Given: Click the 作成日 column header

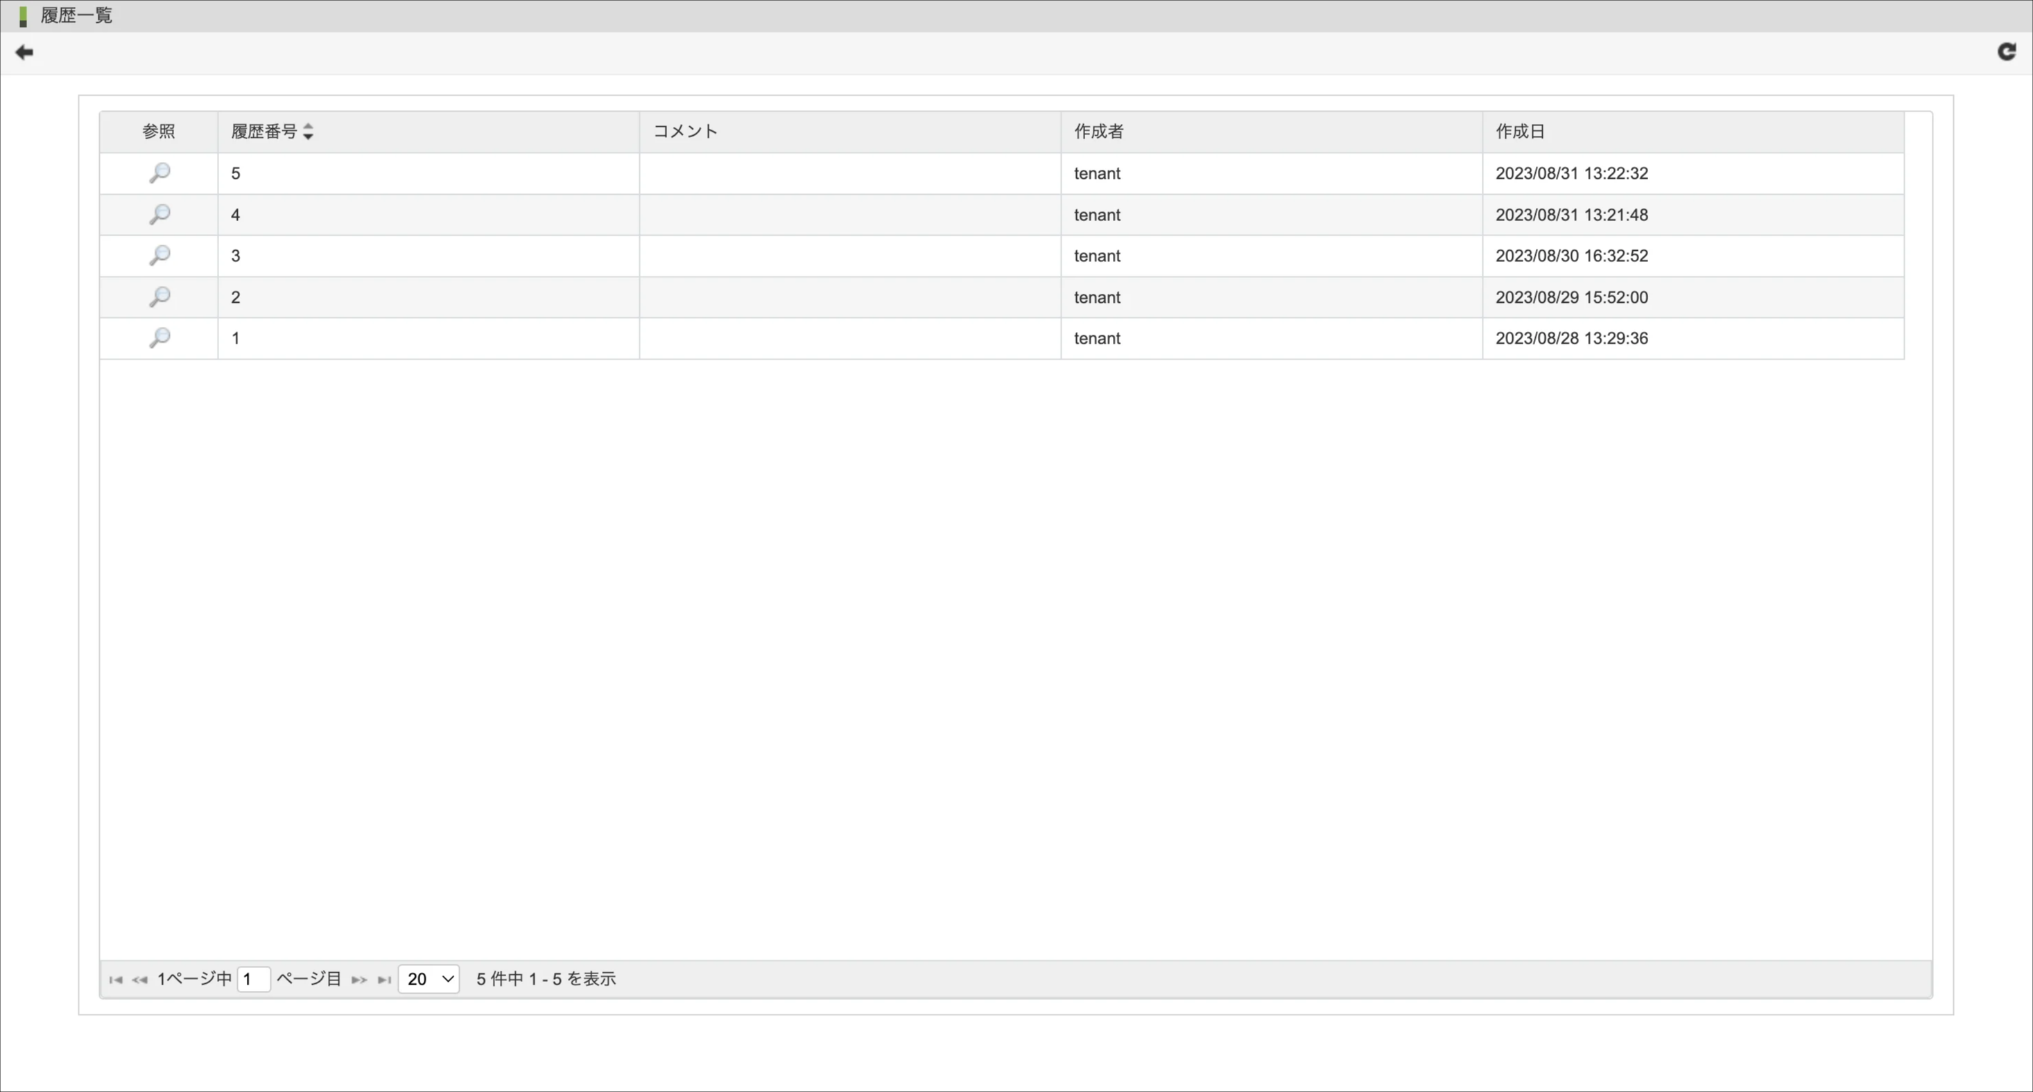Looking at the screenshot, I should tap(1520, 132).
